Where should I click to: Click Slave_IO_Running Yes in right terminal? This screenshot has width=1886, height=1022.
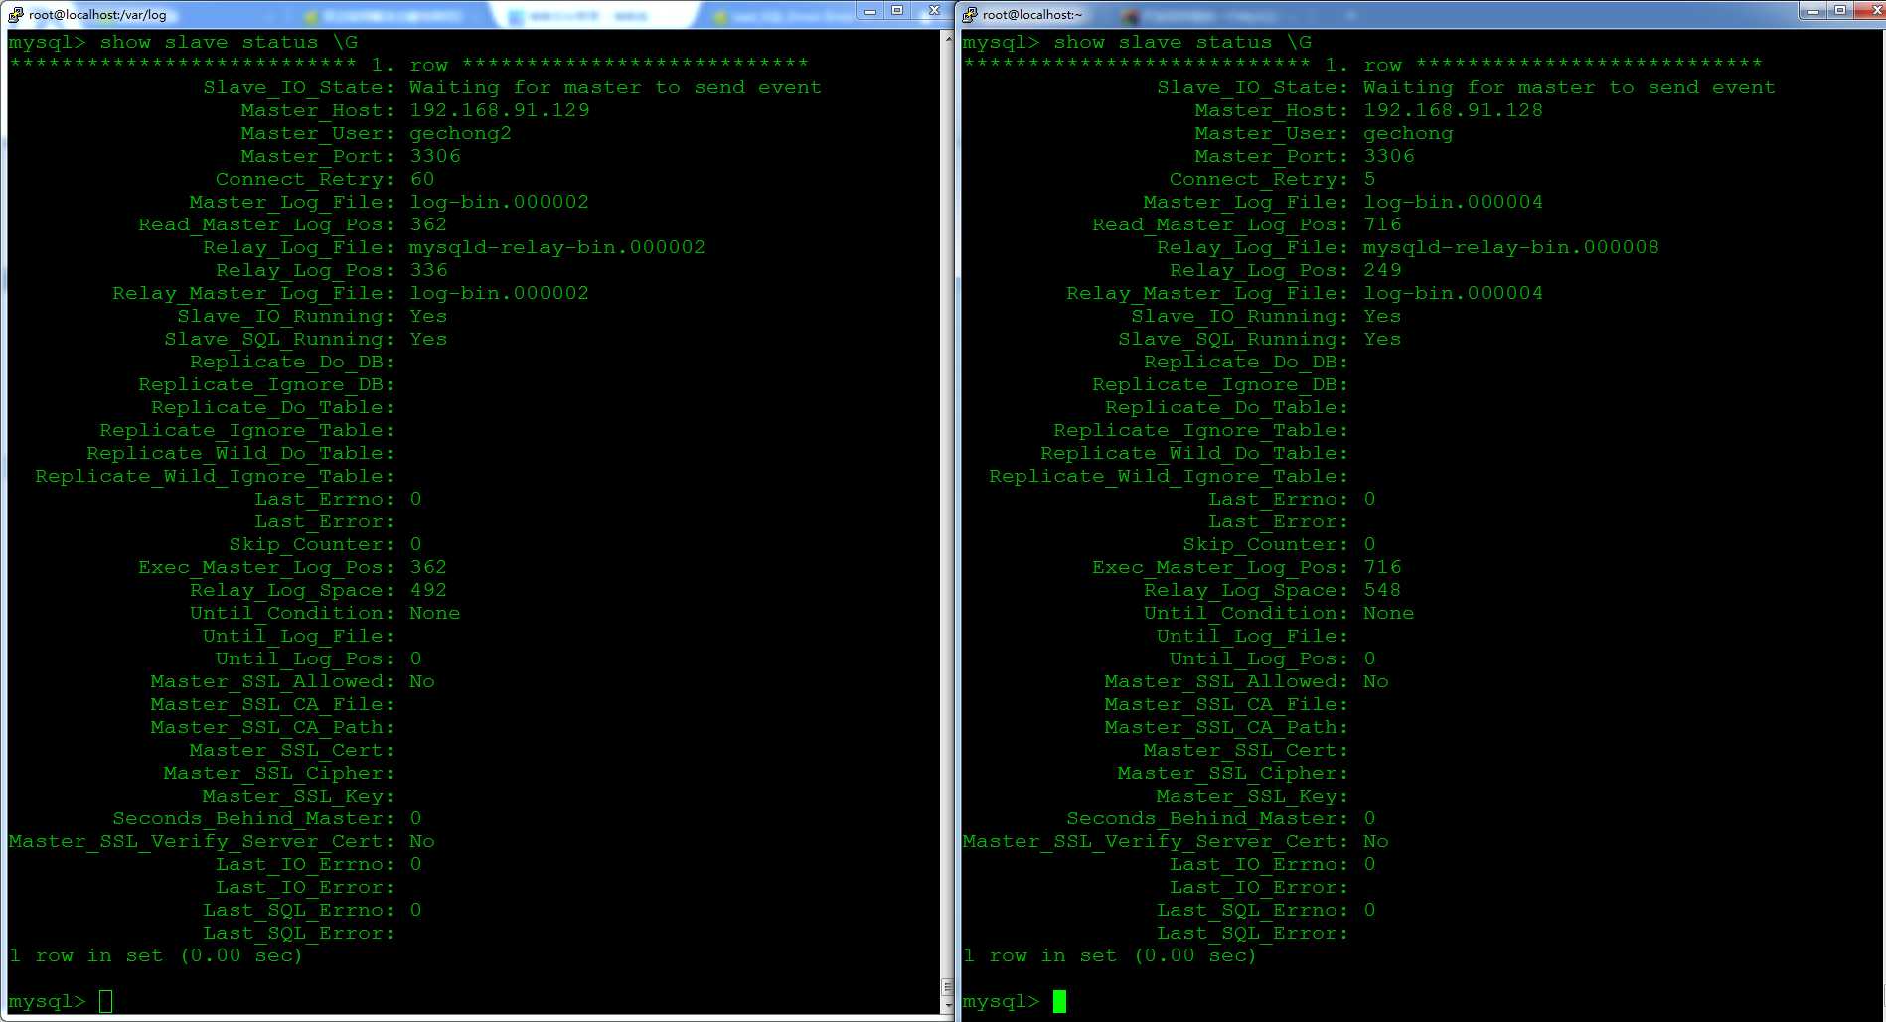point(1382,316)
